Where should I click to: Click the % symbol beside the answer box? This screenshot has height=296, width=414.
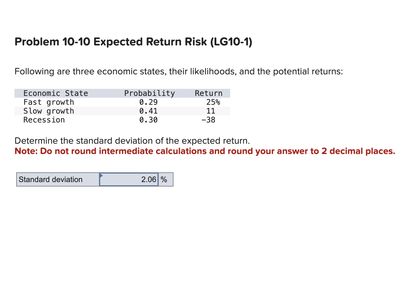click(x=165, y=179)
